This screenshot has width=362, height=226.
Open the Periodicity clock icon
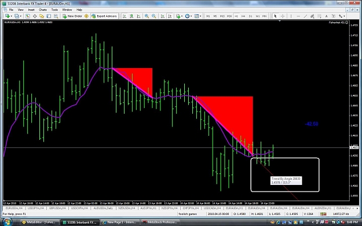(187, 16)
